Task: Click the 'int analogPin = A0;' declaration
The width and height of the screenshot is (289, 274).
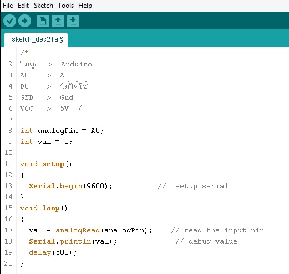Action: tap(62, 131)
